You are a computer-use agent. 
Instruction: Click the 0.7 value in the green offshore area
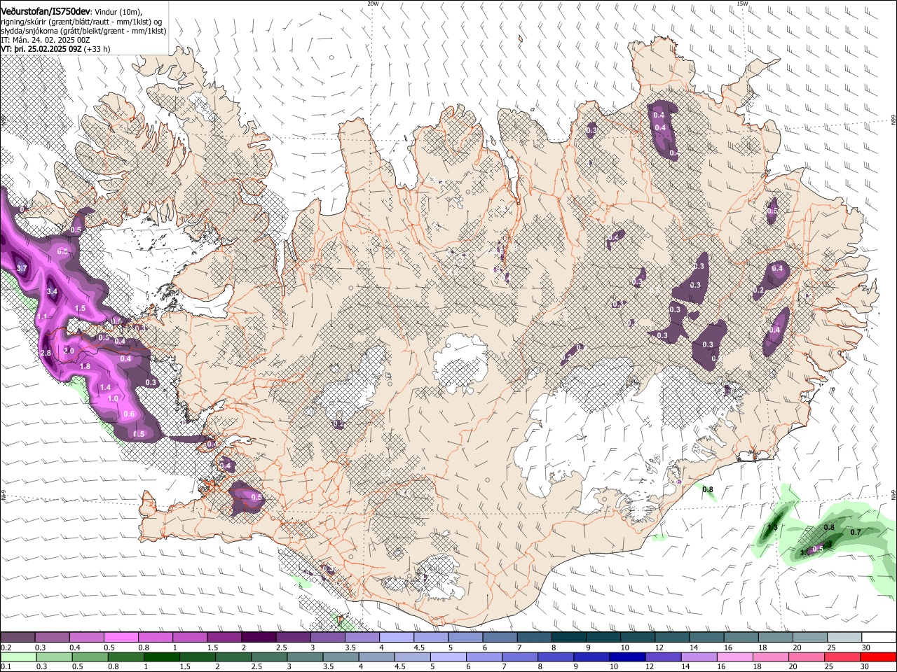point(856,532)
